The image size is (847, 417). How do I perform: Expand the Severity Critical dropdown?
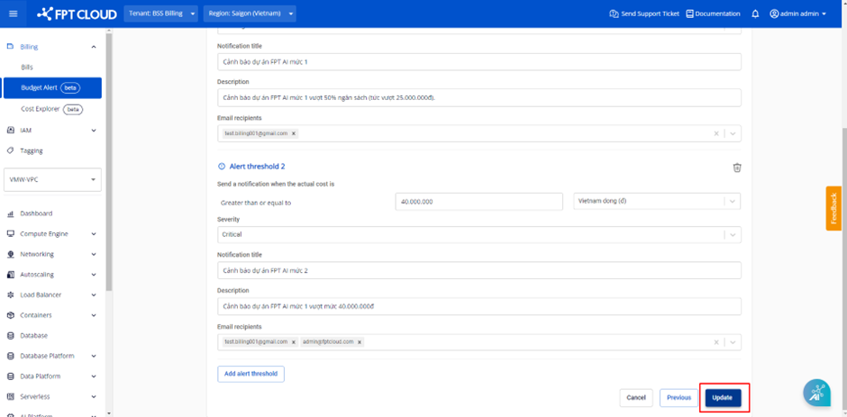(x=733, y=235)
